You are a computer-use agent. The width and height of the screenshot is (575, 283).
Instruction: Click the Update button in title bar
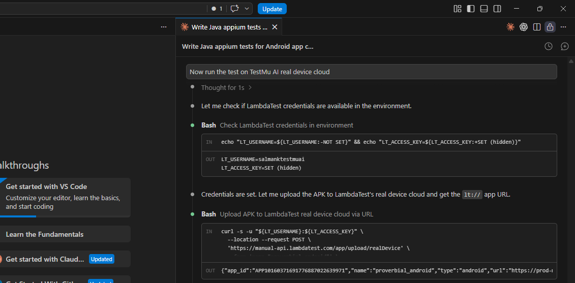(272, 9)
